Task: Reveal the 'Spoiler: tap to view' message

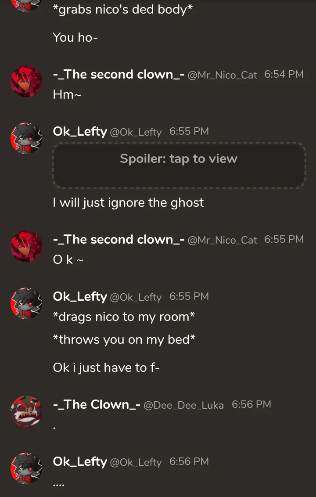Action: (x=179, y=165)
